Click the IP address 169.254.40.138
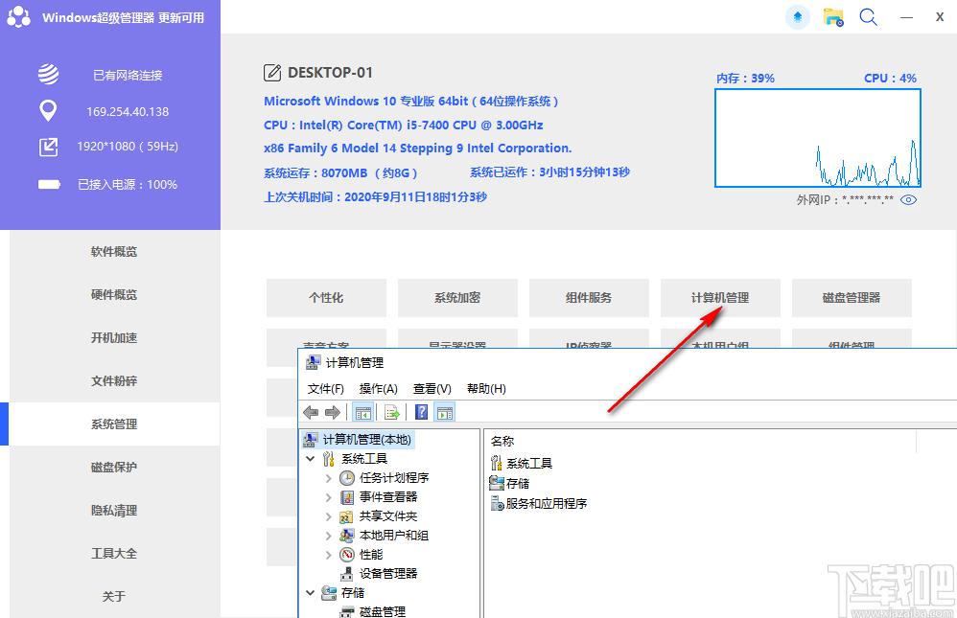Viewport: 957px width, 618px height. (x=128, y=112)
